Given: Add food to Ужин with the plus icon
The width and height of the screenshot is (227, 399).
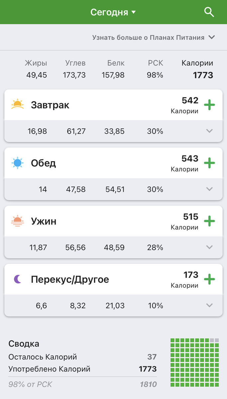Looking at the screenshot, I should (209, 221).
